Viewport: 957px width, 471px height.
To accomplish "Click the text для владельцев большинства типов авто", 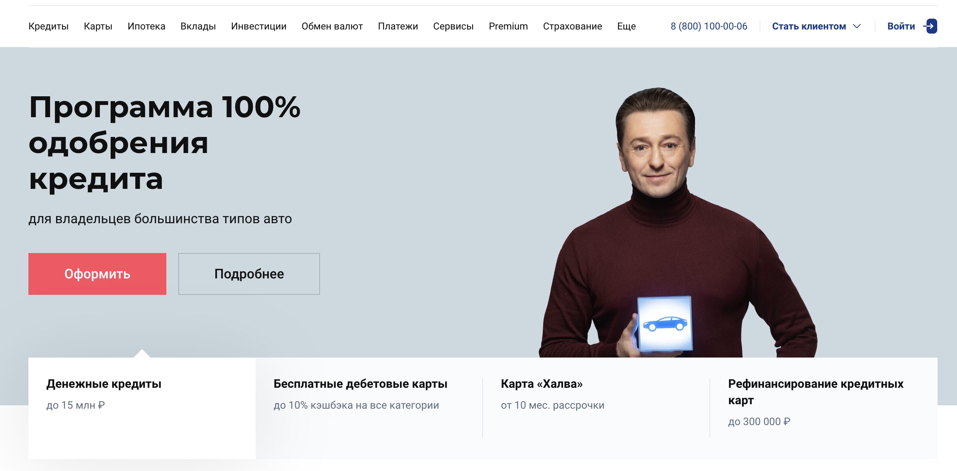I will 160,219.
